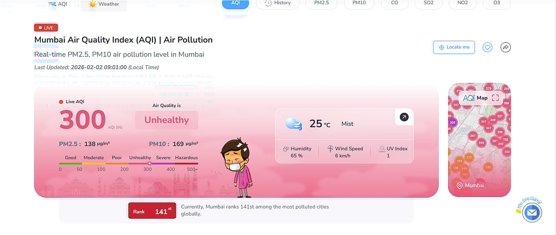The image size is (556, 235).
Task: Expand the AQI map fullscreen icon
Action: click(x=495, y=98)
